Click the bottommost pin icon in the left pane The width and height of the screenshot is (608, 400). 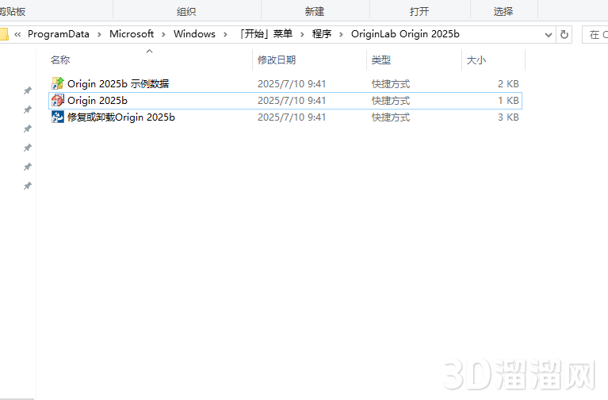point(28,186)
